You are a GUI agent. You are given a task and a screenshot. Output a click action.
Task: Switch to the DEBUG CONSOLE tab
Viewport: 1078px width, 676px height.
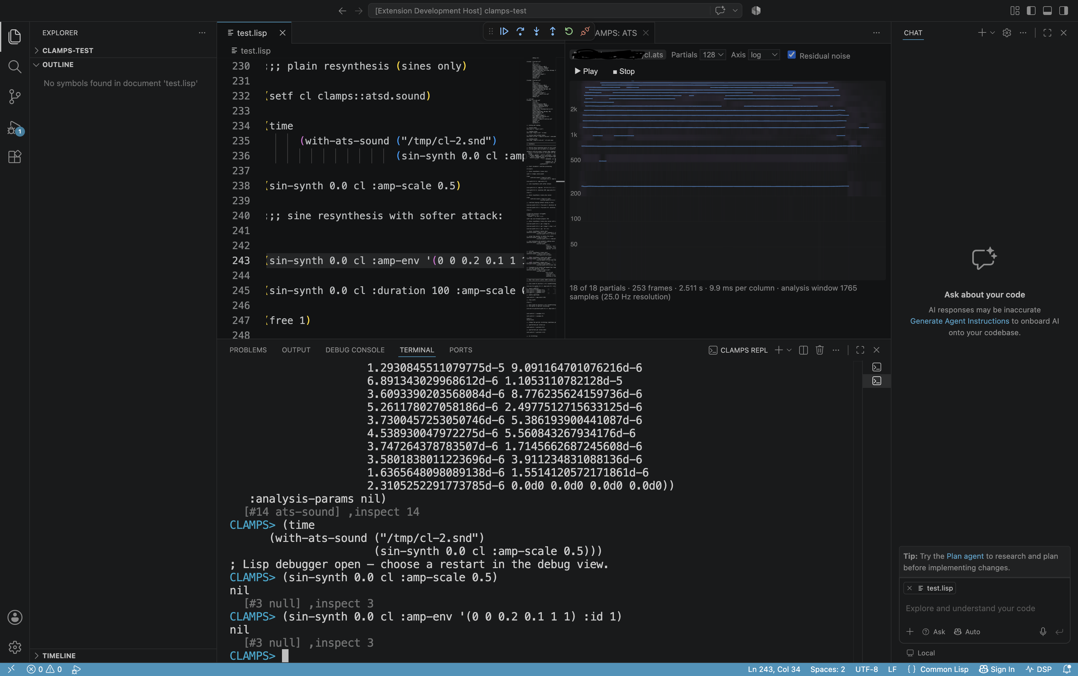pyautogui.click(x=355, y=350)
